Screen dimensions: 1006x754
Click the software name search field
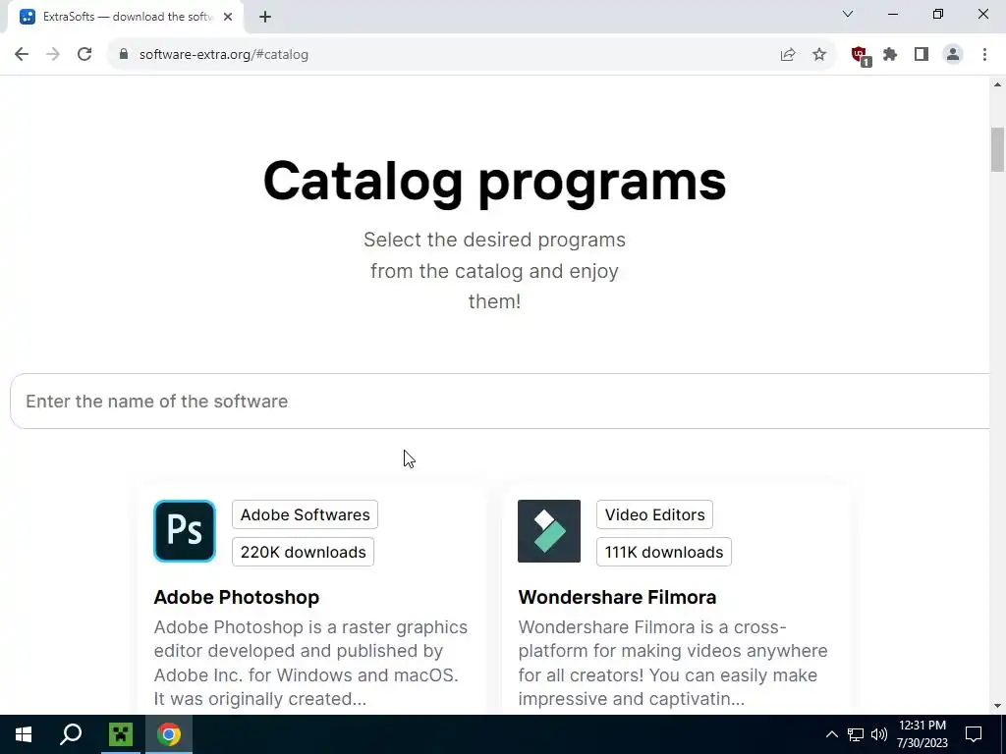(x=500, y=402)
